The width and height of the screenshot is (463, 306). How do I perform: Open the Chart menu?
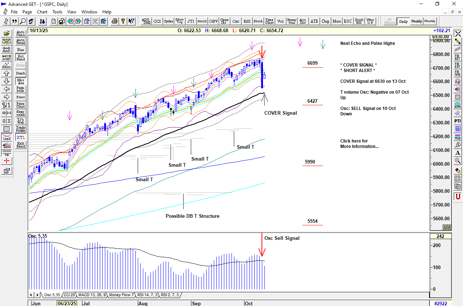pyautogui.click(x=42, y=12)
